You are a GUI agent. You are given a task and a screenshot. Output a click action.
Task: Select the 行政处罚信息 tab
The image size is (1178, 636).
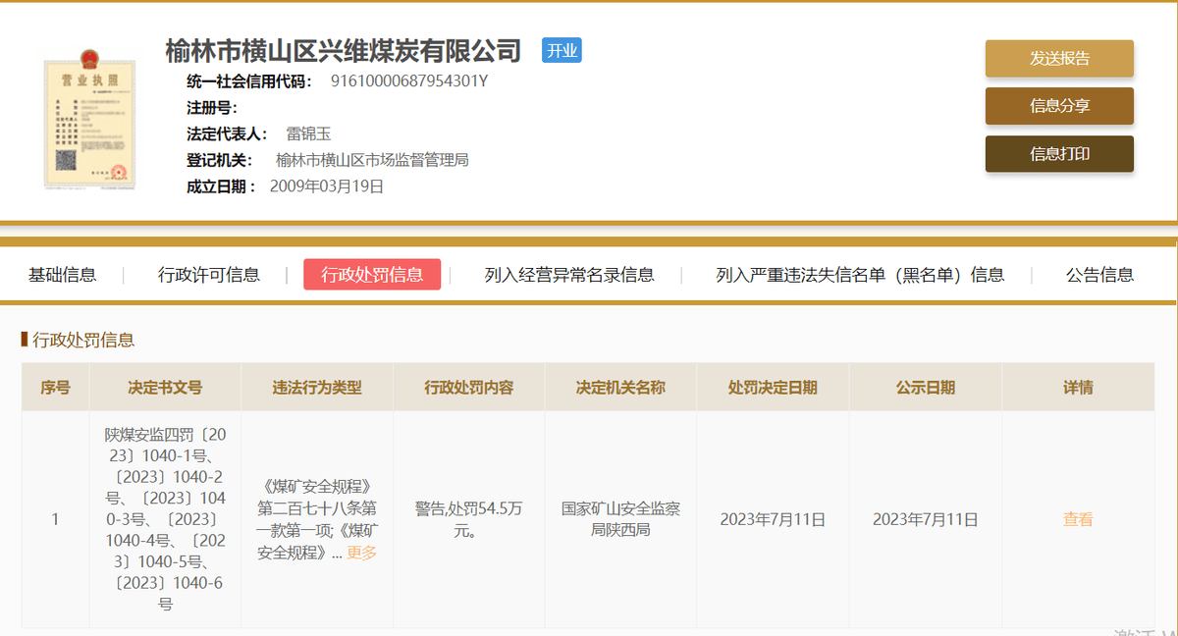tap(372, 275)
